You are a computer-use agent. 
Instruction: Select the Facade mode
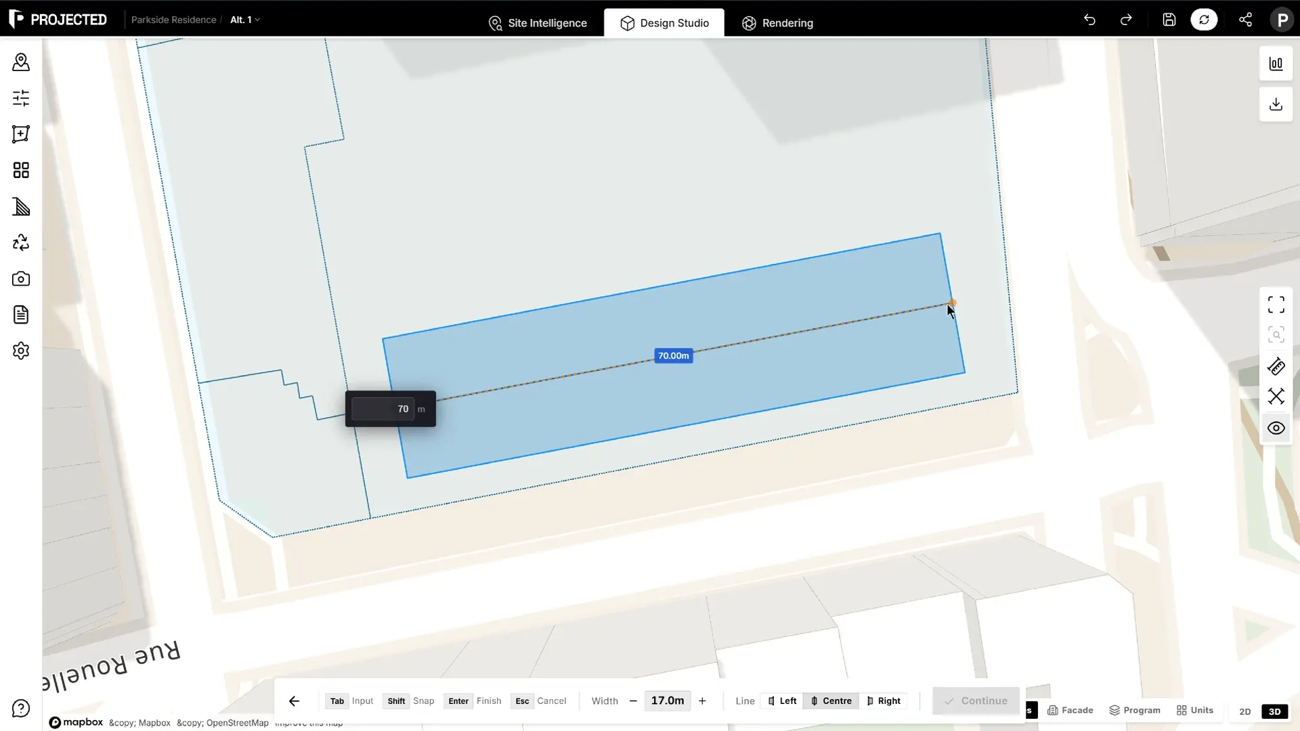point(1070,710)
